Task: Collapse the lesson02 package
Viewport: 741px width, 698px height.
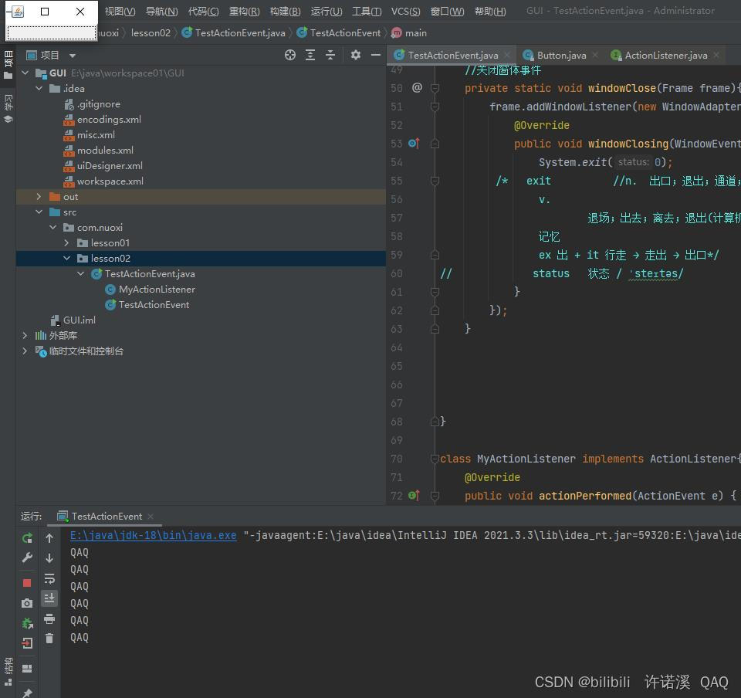Action: 66,259
